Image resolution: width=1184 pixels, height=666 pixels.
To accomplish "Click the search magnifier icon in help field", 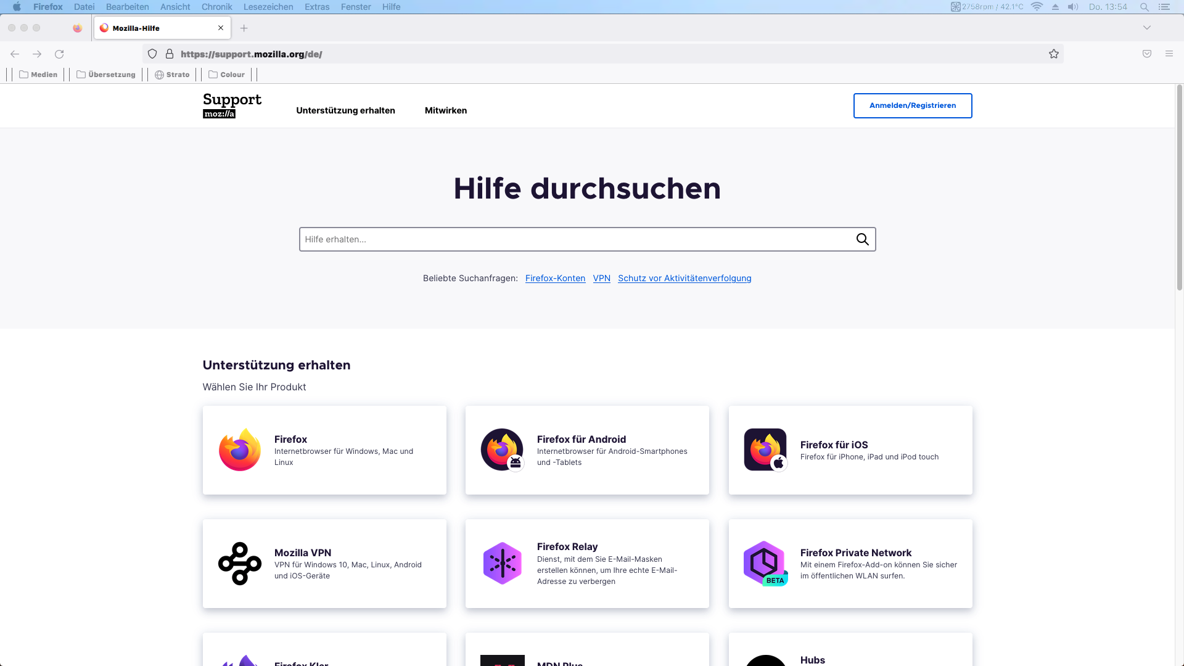I will click(x=862, y=239).
